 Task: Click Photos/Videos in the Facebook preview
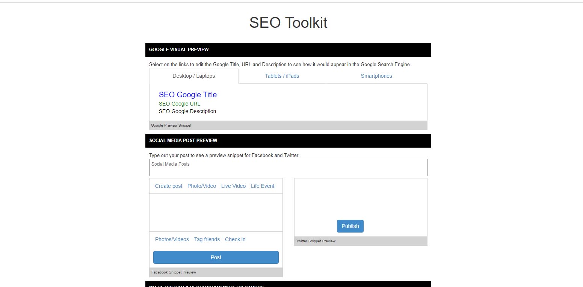pyautogui.click(x=172, y=239)
